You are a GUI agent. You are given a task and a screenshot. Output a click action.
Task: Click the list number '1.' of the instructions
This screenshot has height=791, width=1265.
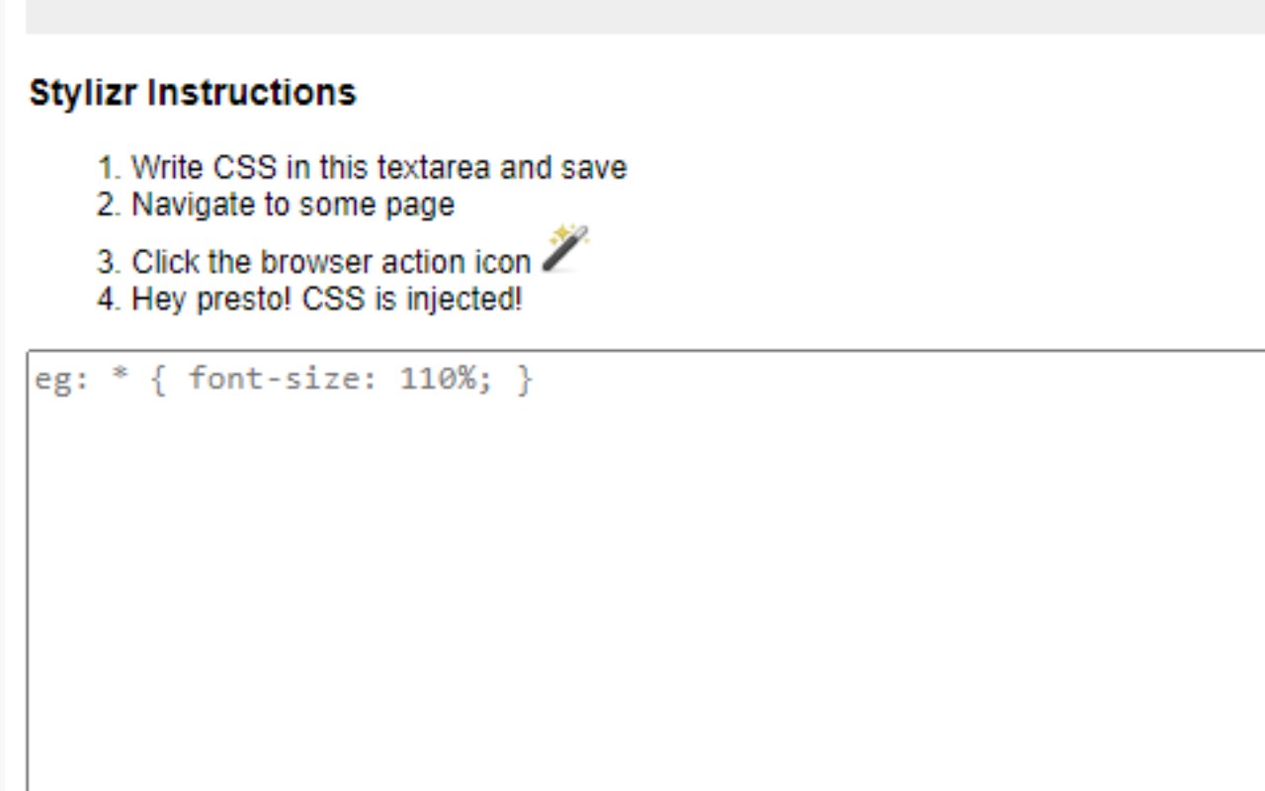point(109,168)
